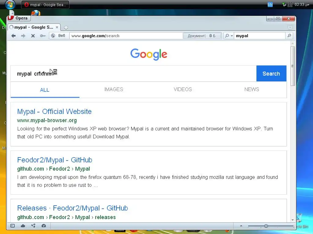
Task: Click the page vertical scrollbar thumb
Action: click(x=293, y=66)
